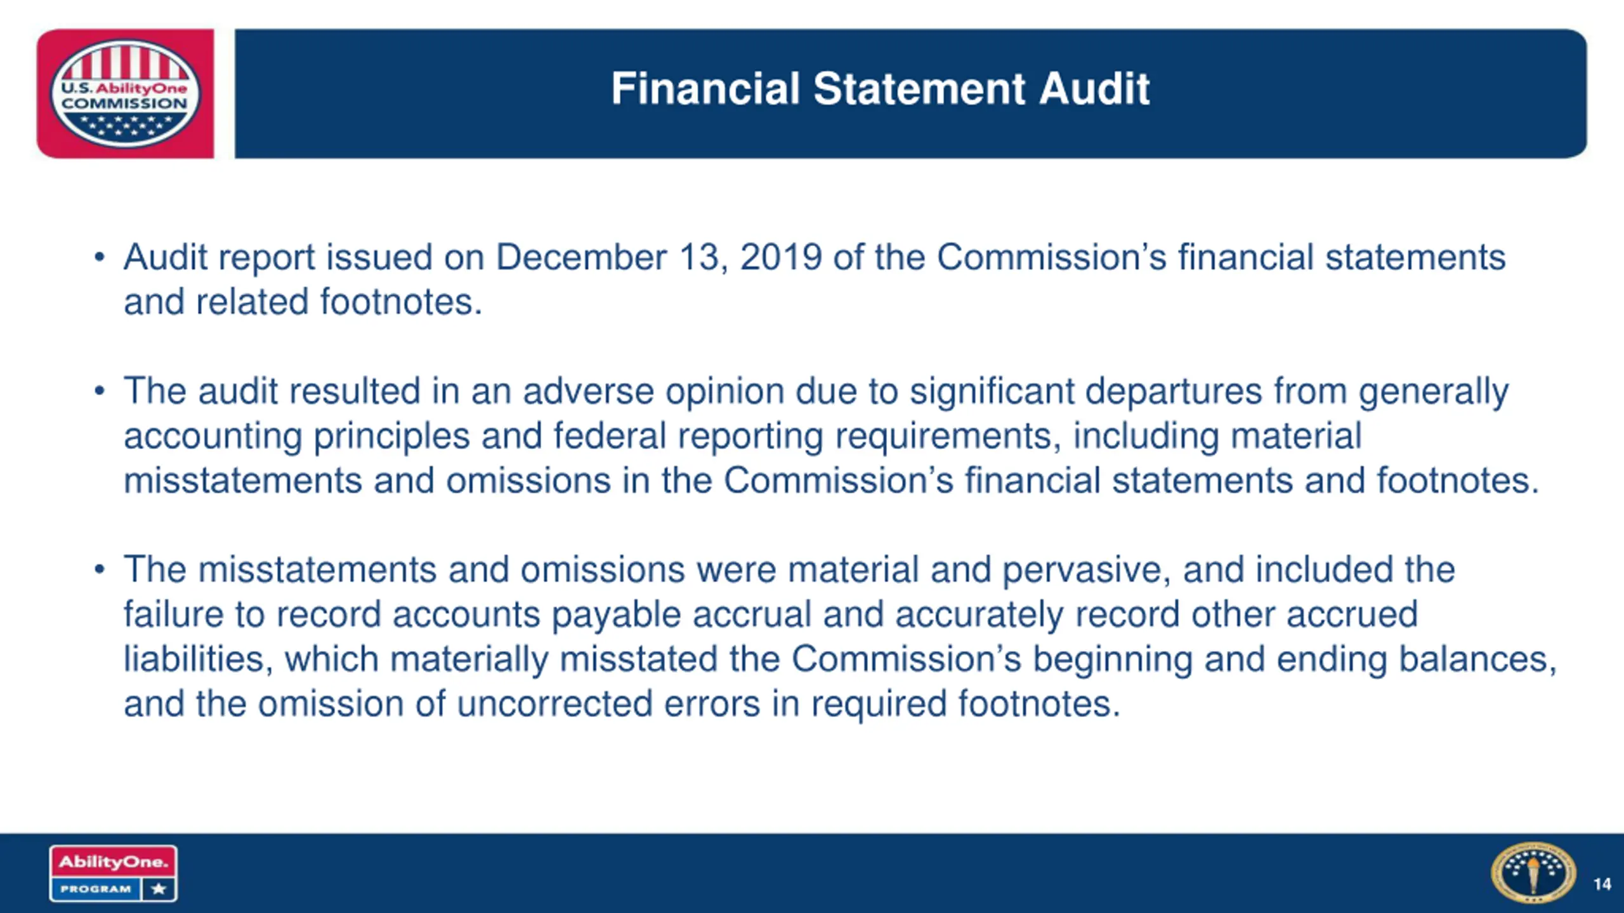Click the AbilityOne Program logo in footer
1624x913 pixels.
point(113,872)
